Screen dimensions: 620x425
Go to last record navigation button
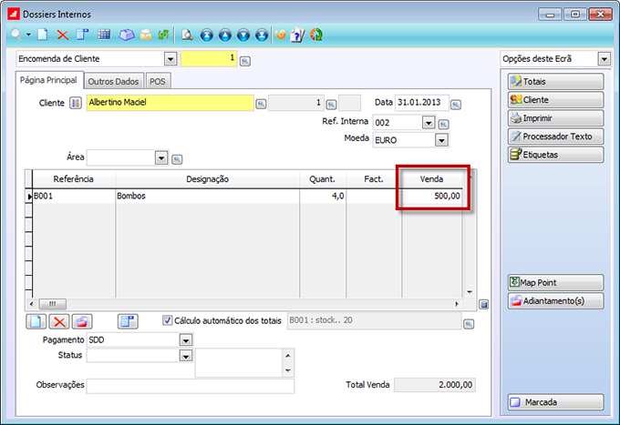pyautogui.click(x=262, y=35)
